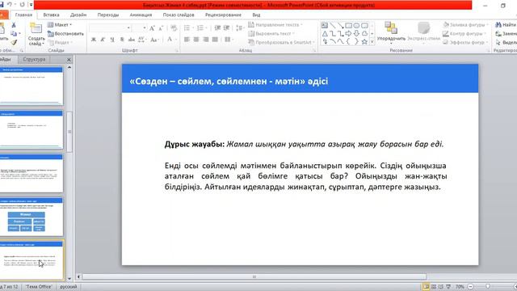Click the Упорядочить arrange button
The height and width of the screenshot is (291, 517).
(x=391, y=32)
